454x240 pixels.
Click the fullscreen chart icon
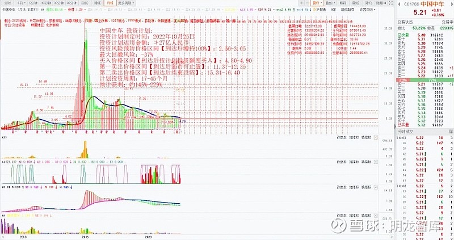[391, 3]
